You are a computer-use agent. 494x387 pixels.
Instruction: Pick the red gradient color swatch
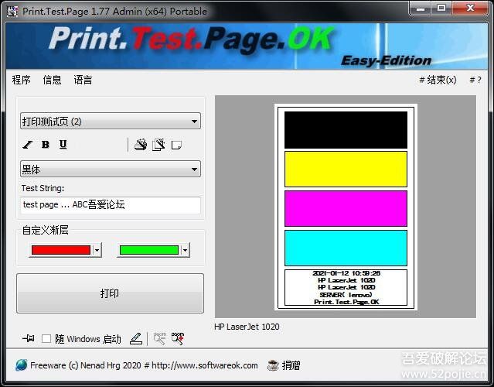(61, 250)
